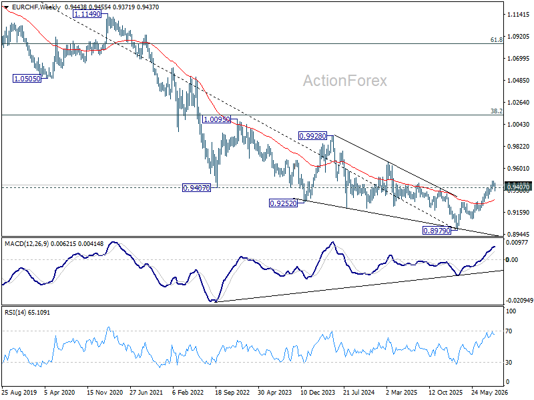Screen dimensions: 534x400
Task: Select the 0.92520 price label
Action: pos(283,203)
